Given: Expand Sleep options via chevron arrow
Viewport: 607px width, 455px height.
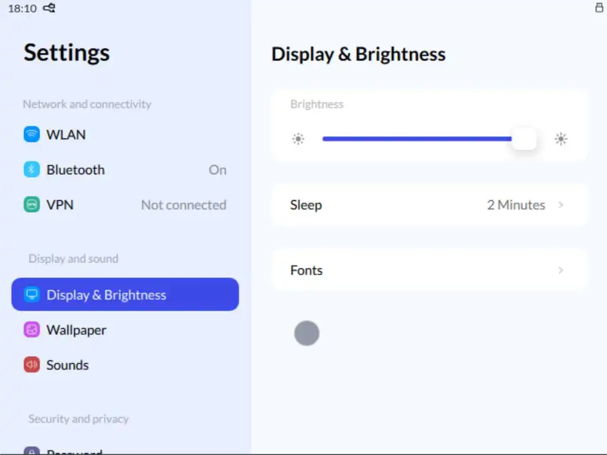Looking at the screenshot, I should point(561,205).
